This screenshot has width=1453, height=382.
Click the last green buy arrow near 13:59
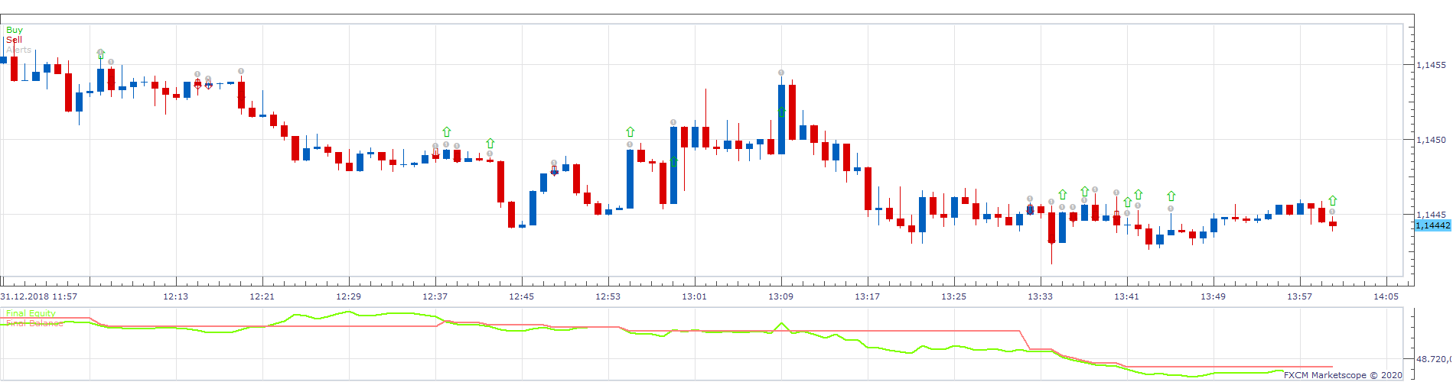pyautogui.click(x=1333, y=201)
